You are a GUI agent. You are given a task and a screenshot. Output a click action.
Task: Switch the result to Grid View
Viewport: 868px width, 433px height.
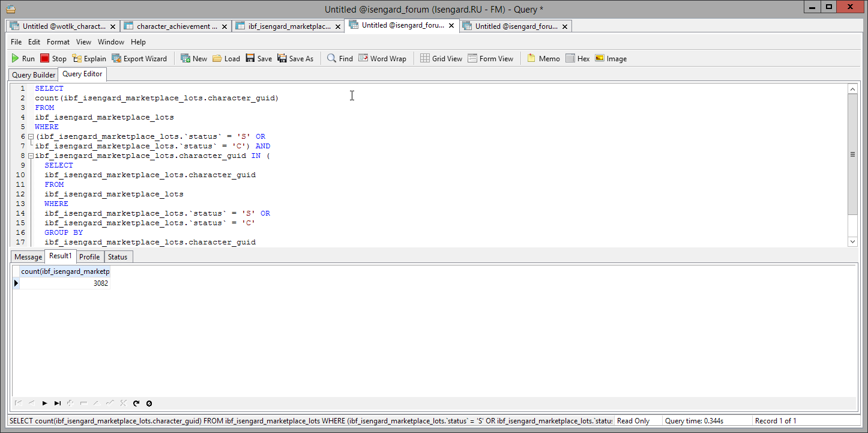(441, 58)
